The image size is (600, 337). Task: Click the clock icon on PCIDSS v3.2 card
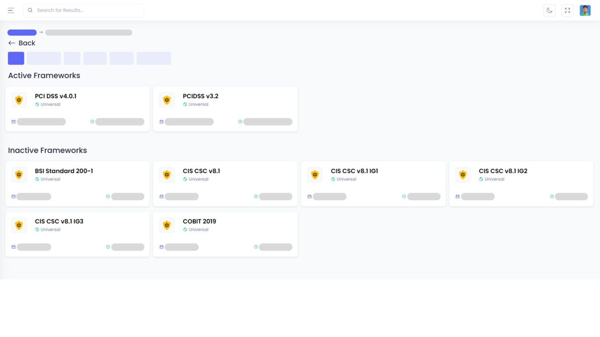coord(240,121)
